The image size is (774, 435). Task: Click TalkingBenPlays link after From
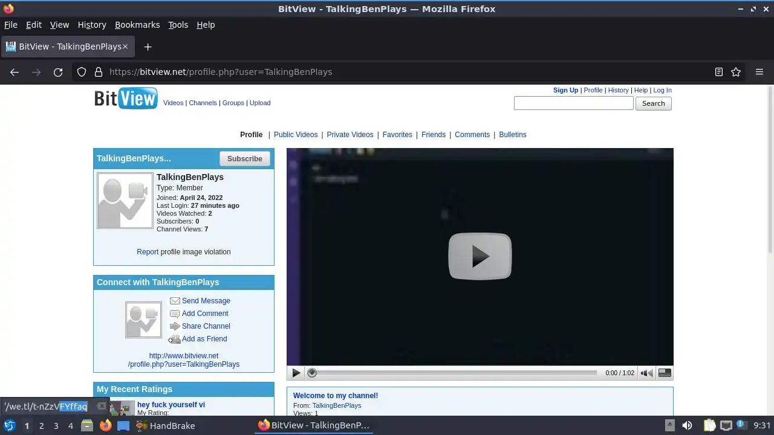pyautogui.click(x=337, y=405)
